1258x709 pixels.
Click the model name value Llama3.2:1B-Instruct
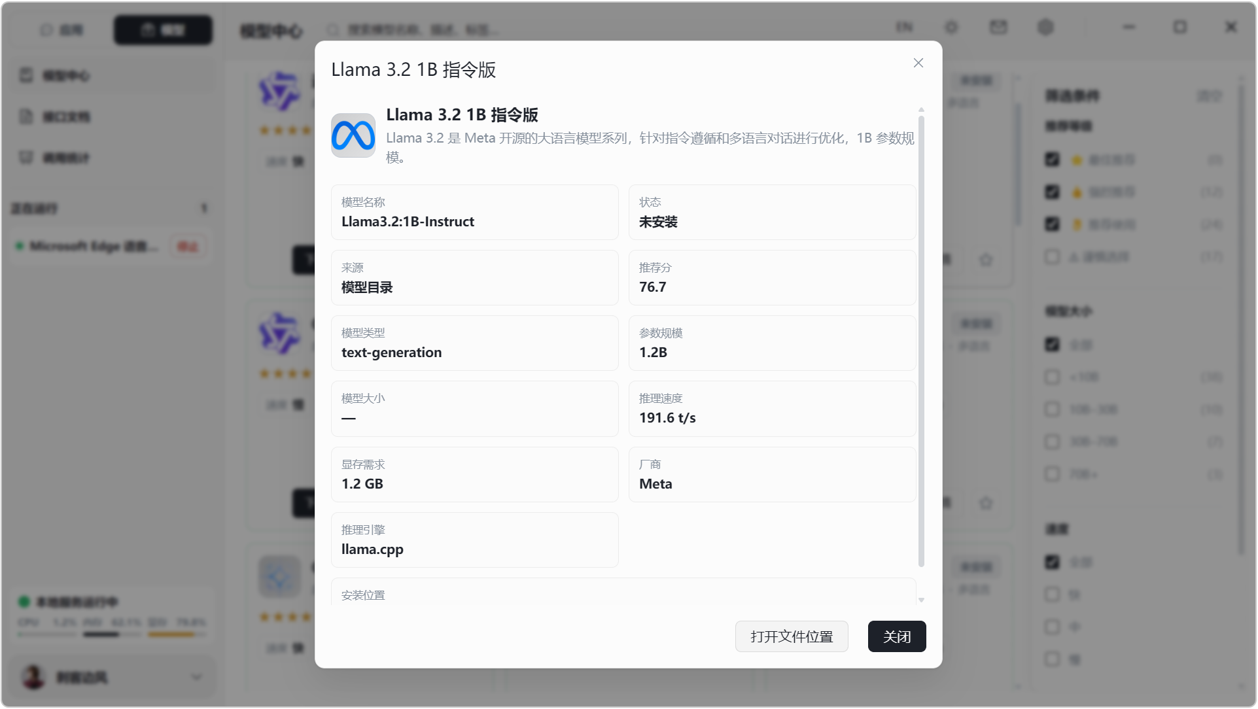tap(408, 222)
